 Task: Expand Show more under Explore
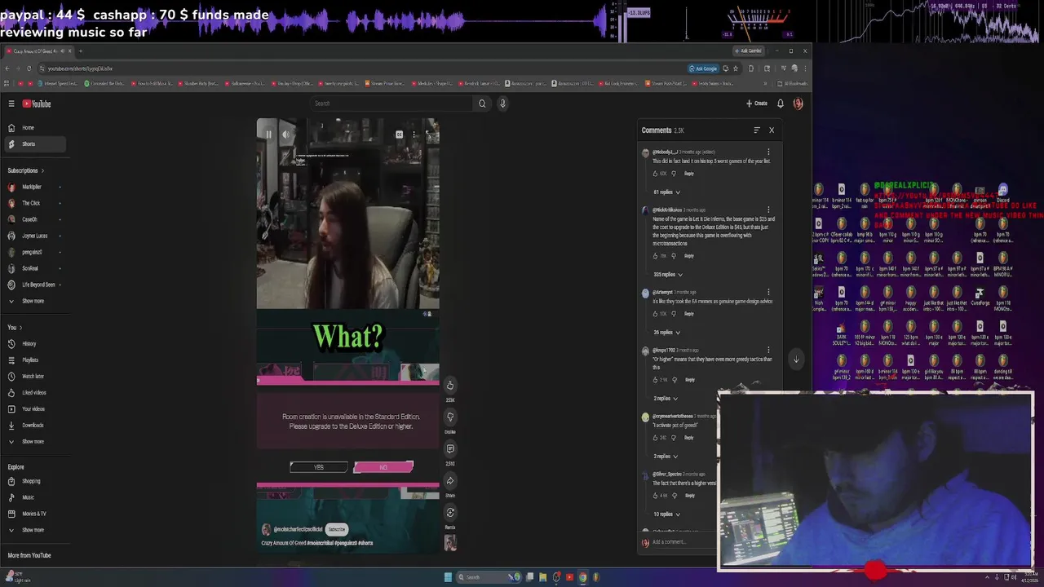pos(33,530)
